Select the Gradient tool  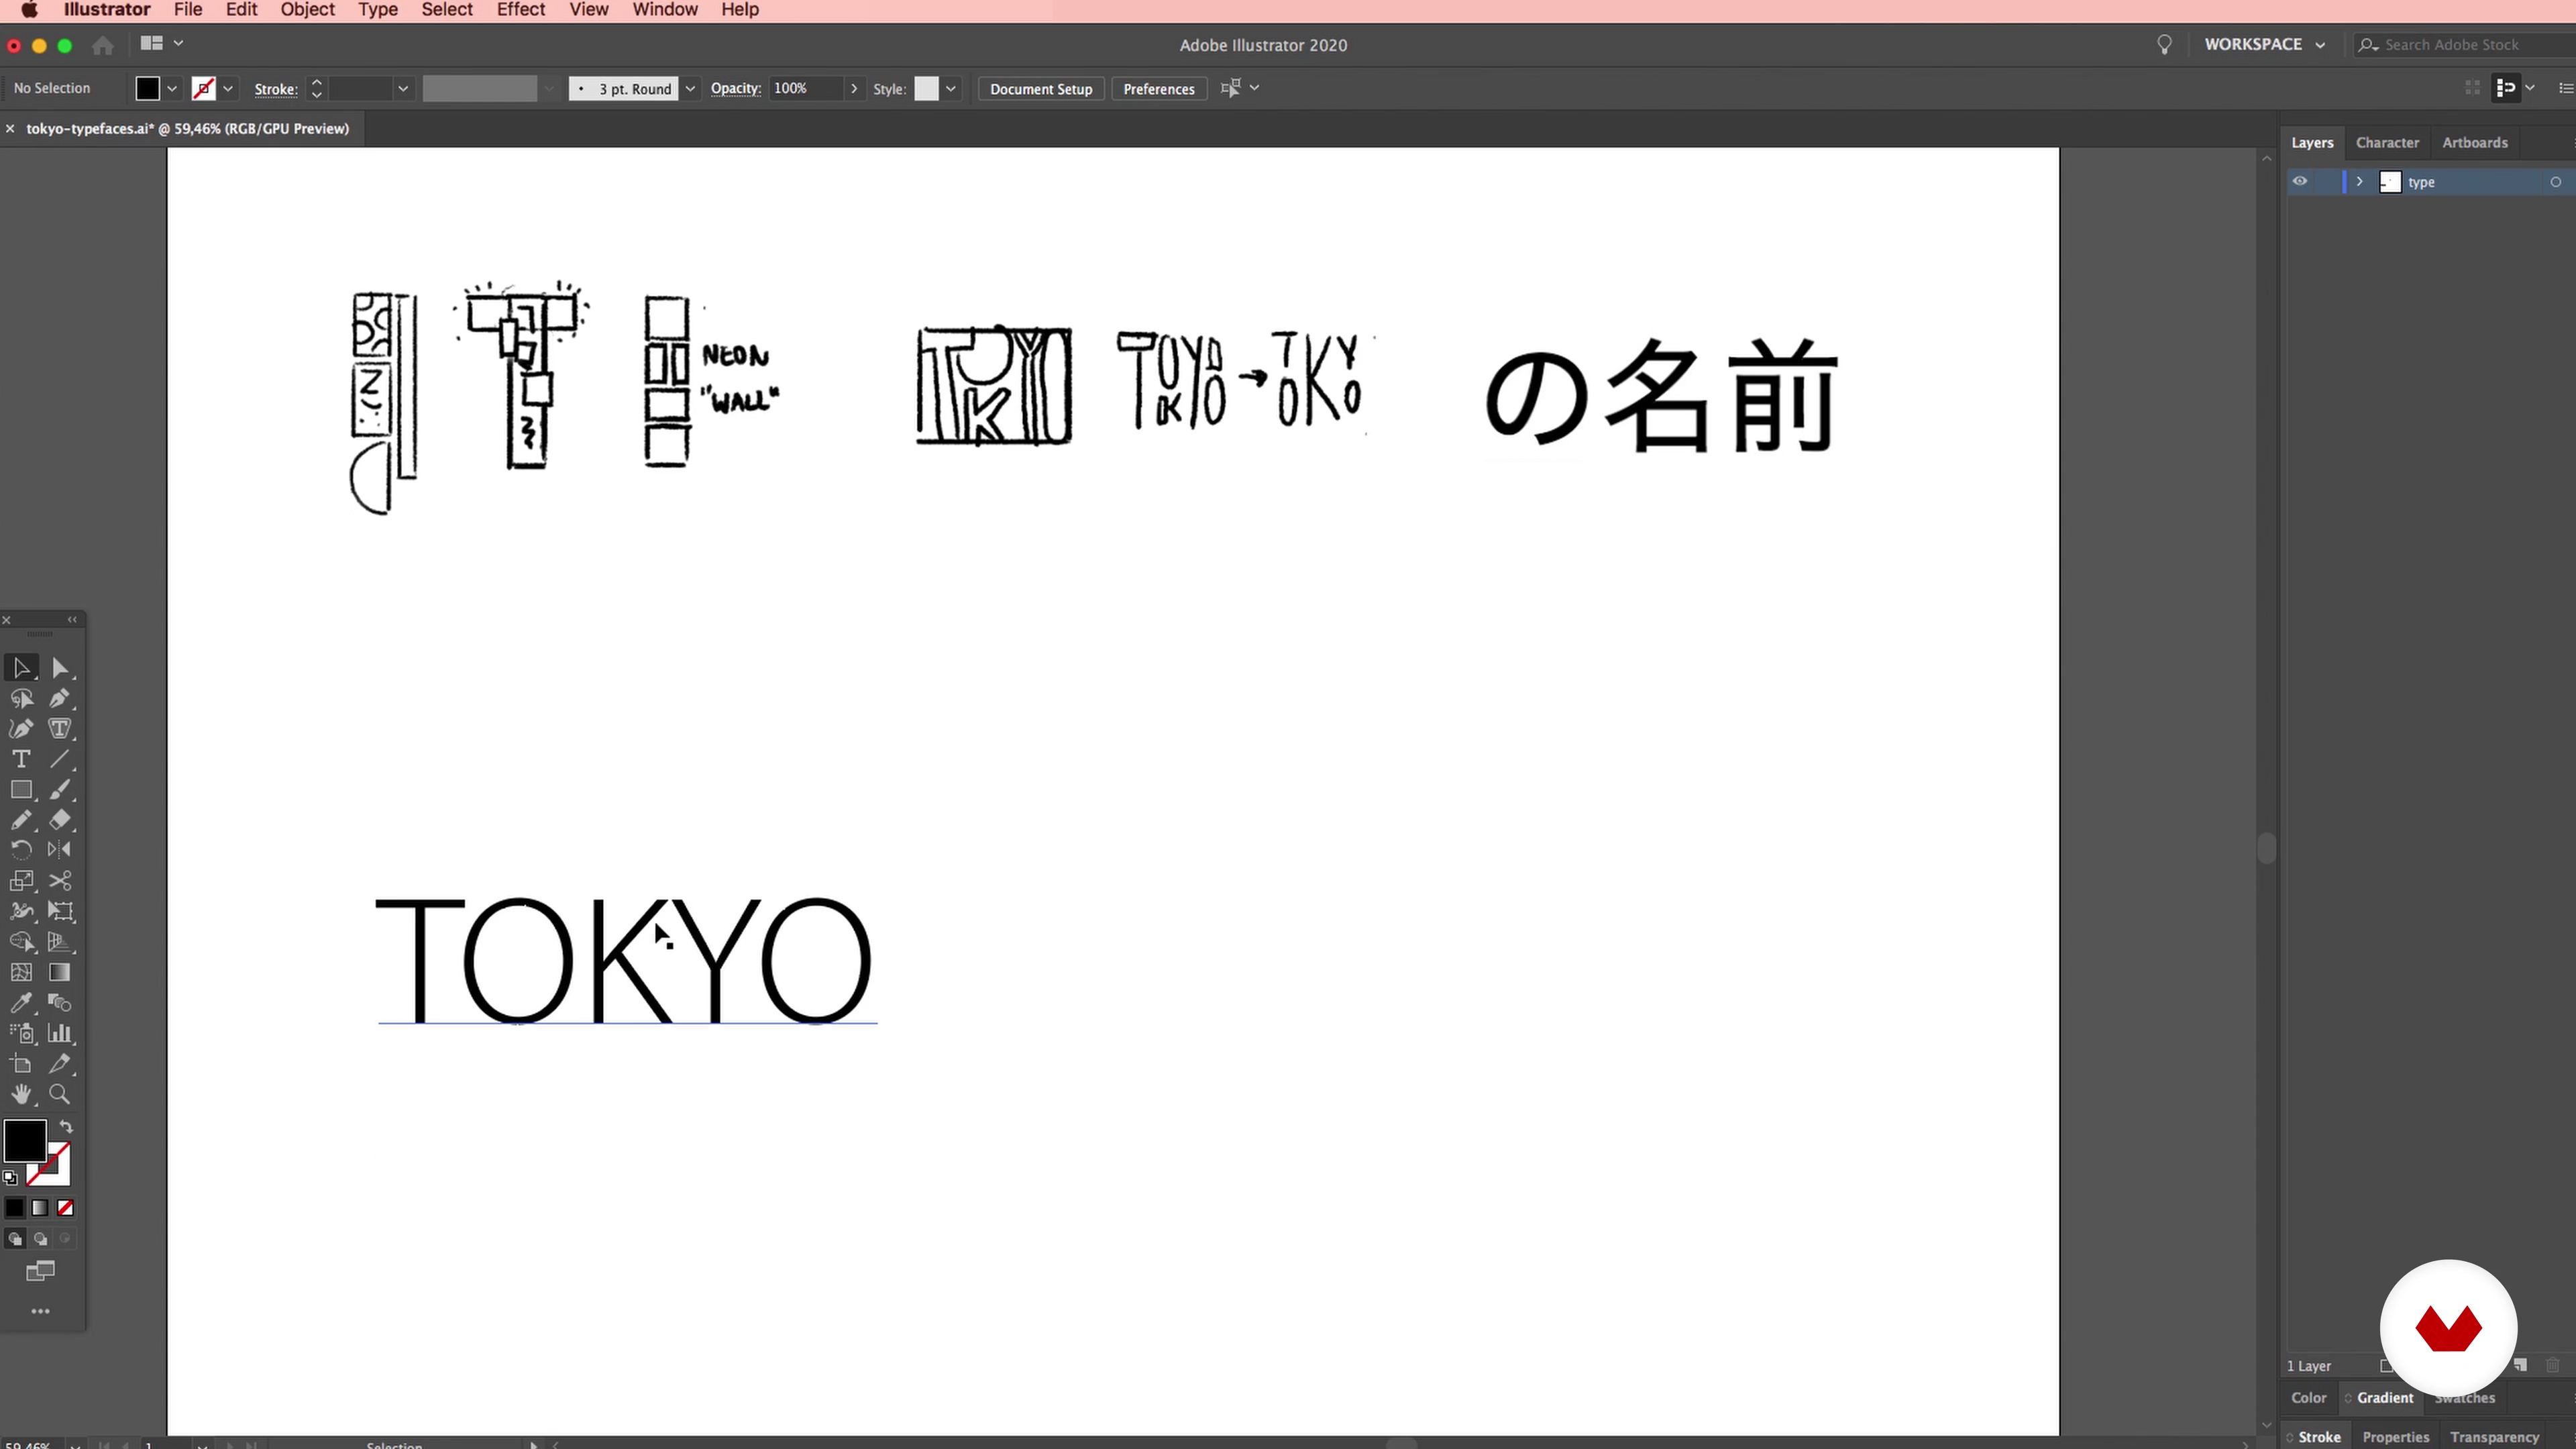point(59,972)
